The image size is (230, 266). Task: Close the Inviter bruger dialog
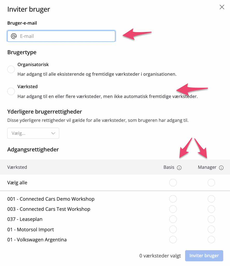tap(222, 7)
